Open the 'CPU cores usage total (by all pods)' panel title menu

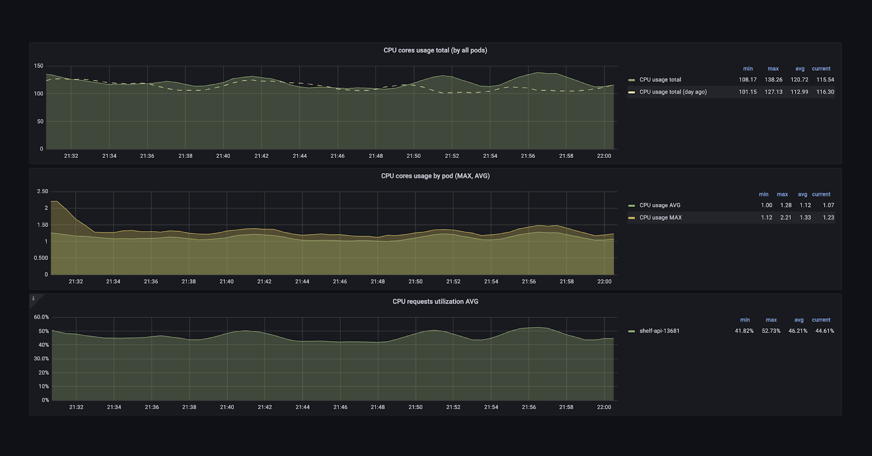[x=435, y=50]
